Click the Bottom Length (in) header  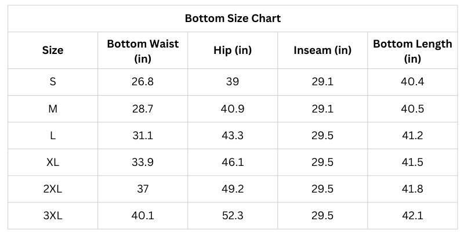[412, 50]
